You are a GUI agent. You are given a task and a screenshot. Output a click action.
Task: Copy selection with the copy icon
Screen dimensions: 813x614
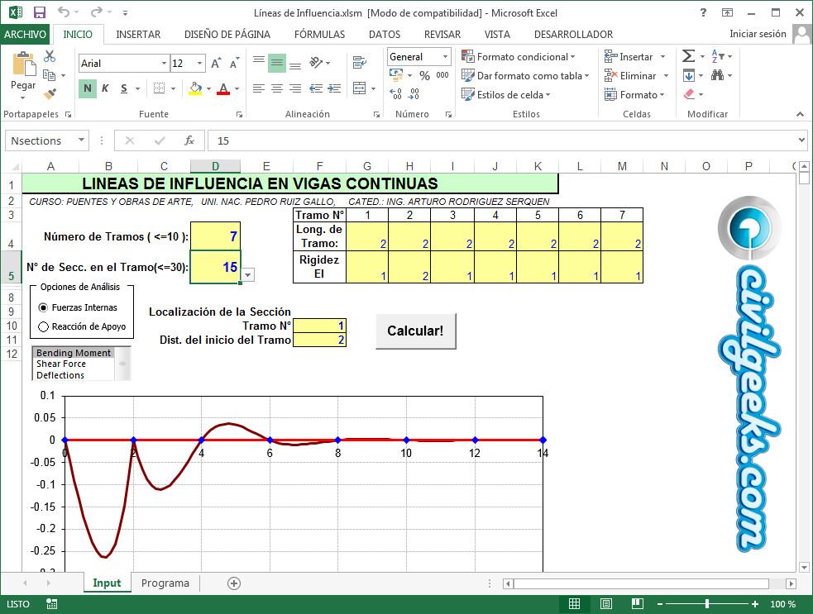click(x=50, y=76)
